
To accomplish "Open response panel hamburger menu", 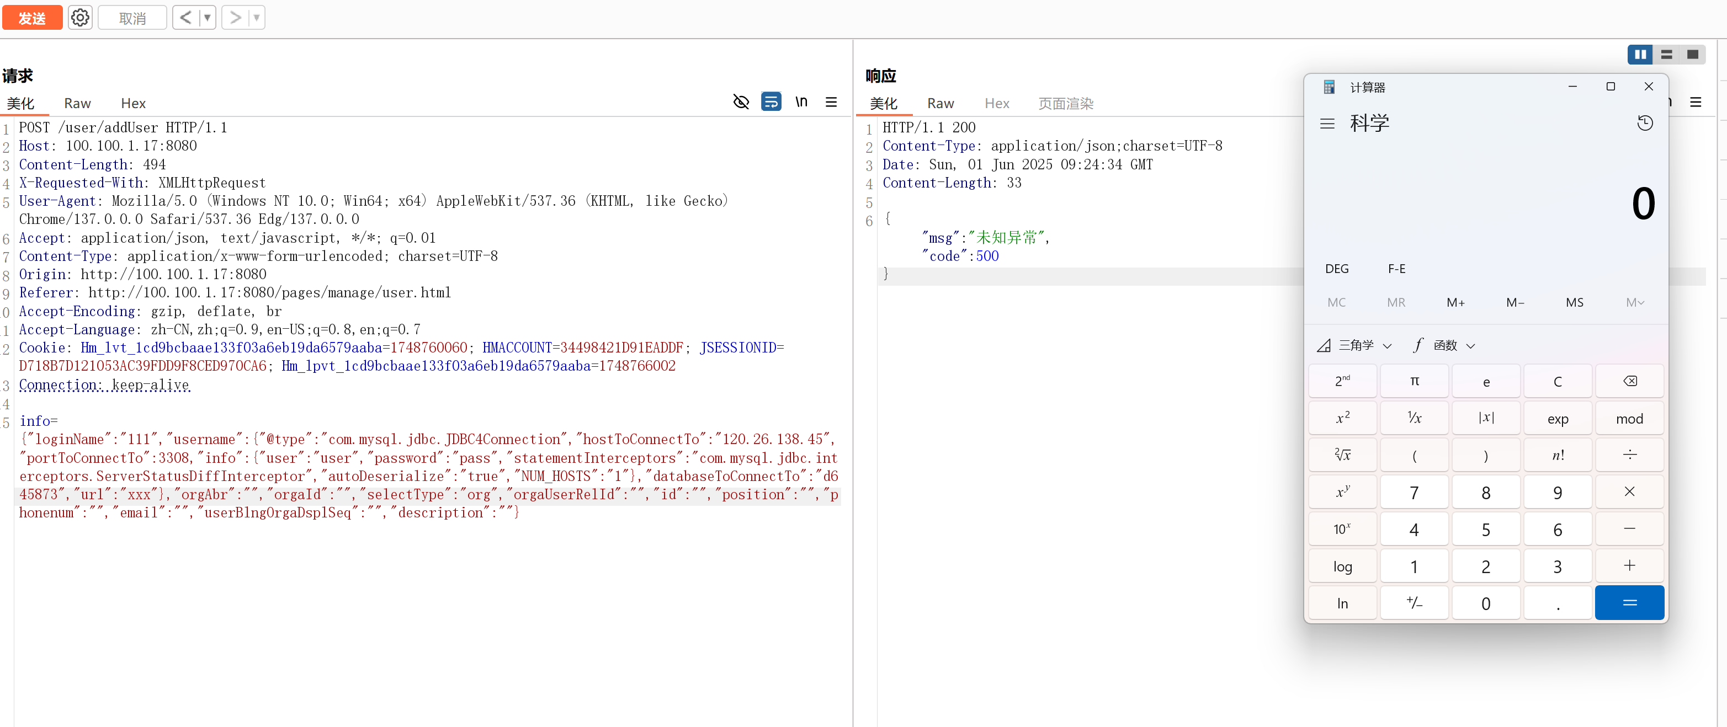I will (x=1696, y=102).
